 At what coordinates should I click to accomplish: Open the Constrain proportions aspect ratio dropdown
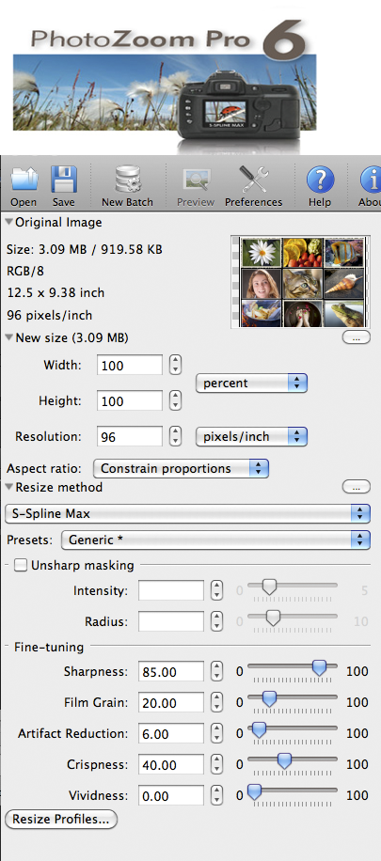click(x=181, y=469)
